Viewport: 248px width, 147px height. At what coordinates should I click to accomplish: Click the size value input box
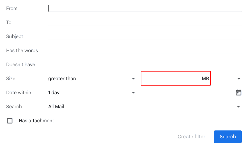tap(169, 79)
